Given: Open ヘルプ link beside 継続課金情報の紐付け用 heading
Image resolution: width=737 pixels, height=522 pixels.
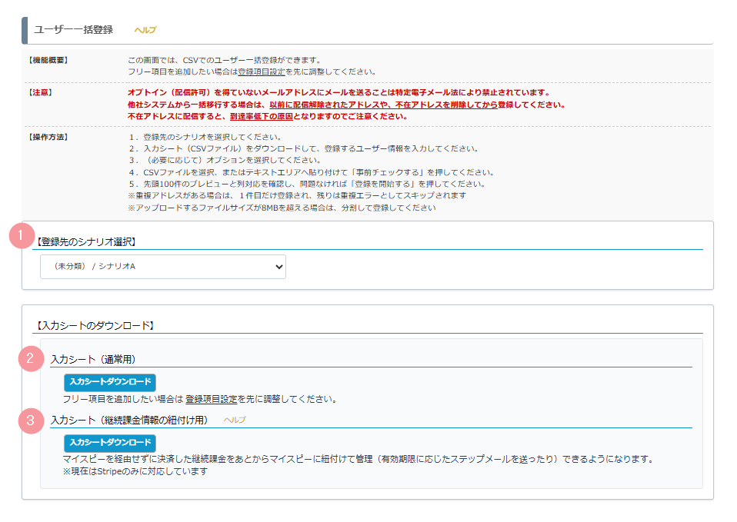Looking at the screenshot, I should (x=235, y=421).
